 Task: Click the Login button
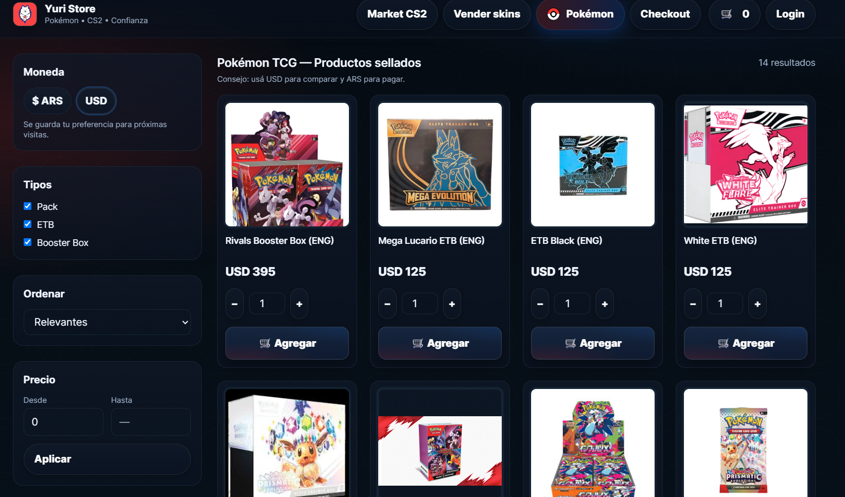790,14
